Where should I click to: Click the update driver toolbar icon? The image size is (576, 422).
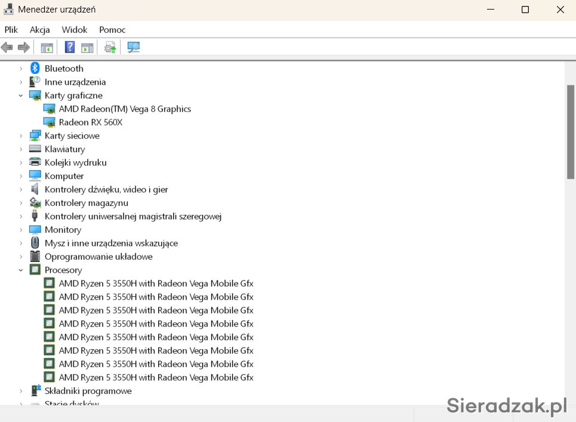(110, 47)
